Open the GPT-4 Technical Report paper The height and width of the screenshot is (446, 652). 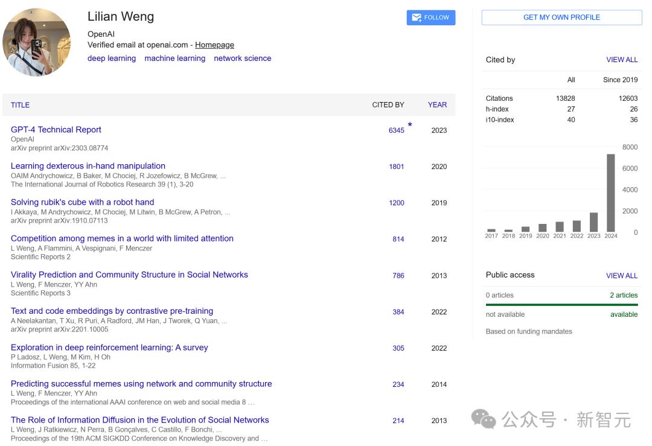coord(56,130)
